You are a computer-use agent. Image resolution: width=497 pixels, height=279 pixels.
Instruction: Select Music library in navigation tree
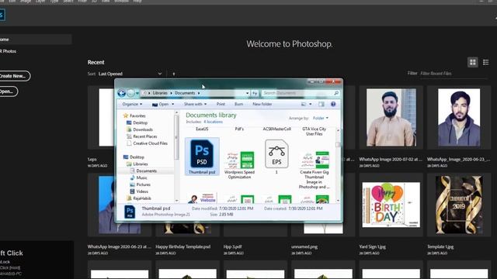[x=139, y=177]
